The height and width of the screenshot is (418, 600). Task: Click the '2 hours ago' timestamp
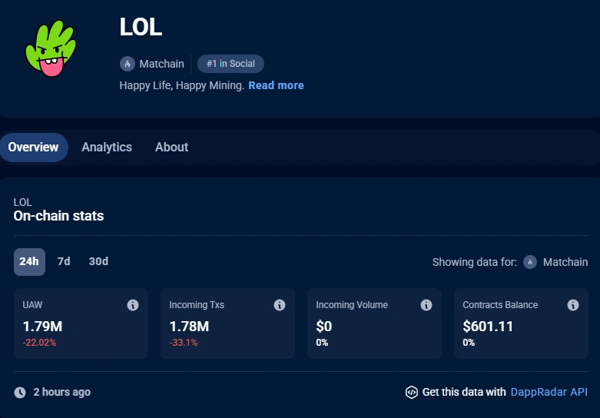[x=62, y=393]
